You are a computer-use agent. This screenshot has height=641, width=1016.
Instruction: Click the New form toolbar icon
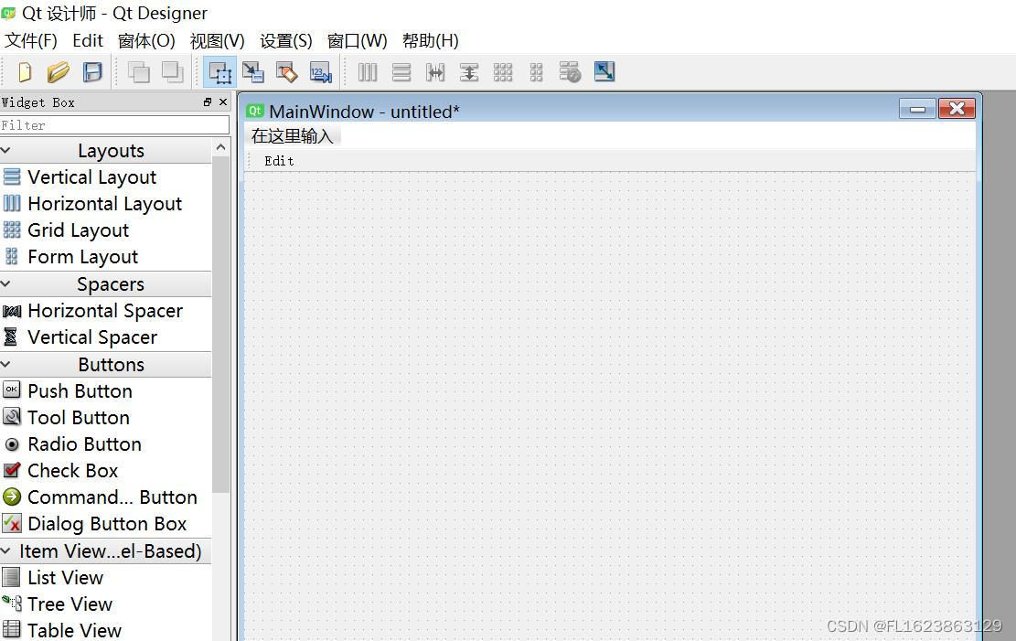click(x=25, y=72)
